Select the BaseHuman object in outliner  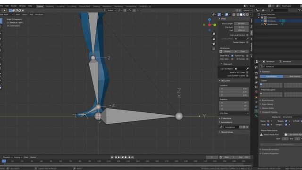[272, 24]
